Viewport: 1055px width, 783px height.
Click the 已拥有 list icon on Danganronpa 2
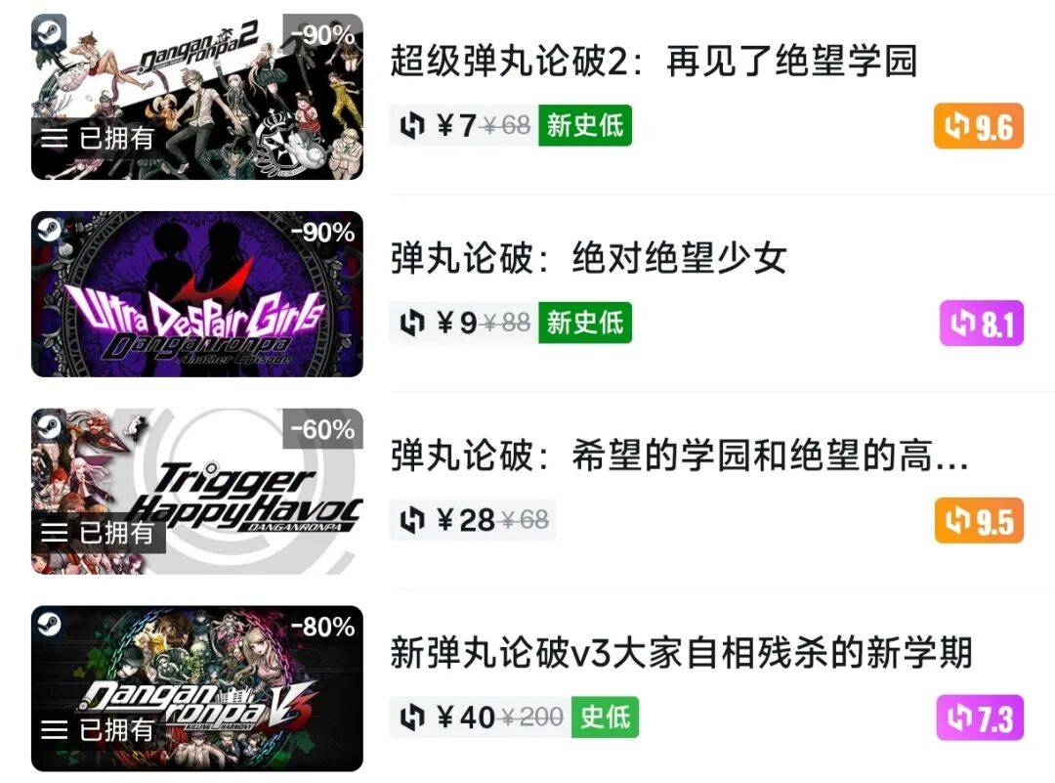[x=55, y=138]
